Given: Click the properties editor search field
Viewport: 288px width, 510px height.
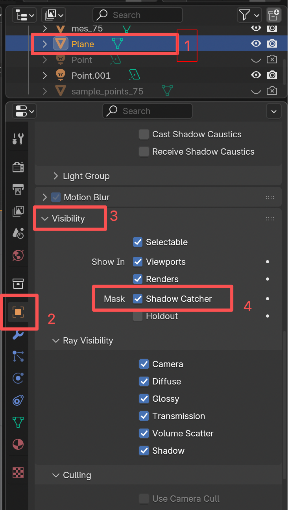Looking at the screenshot, I should pos(148,111).
